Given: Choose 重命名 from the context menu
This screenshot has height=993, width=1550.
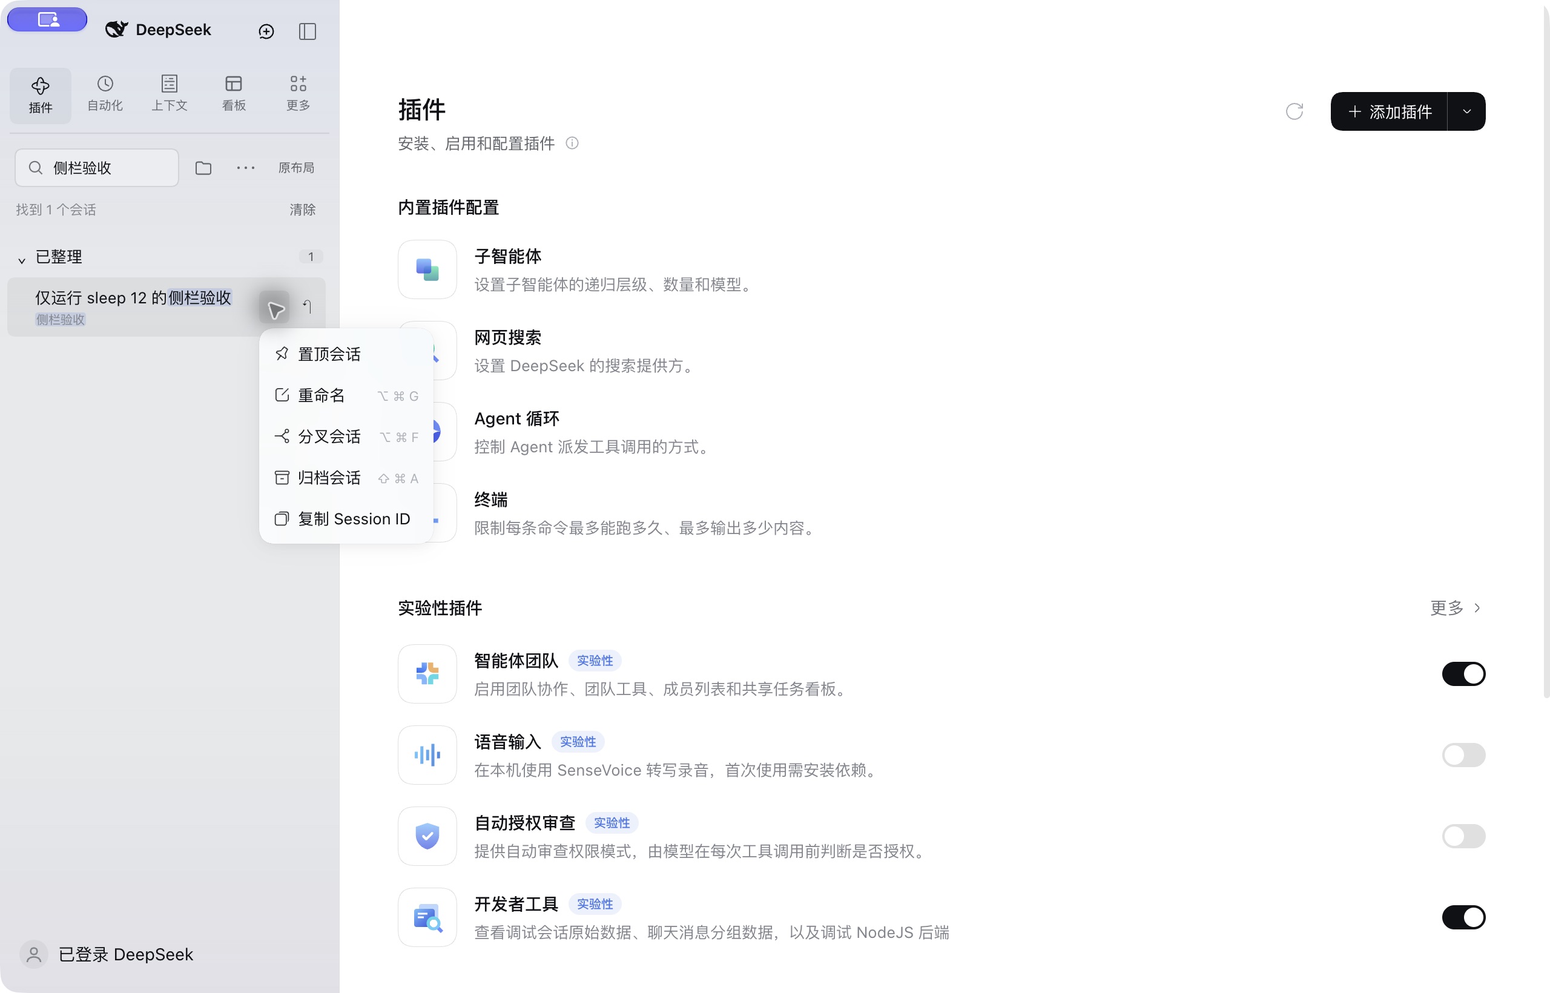Looking at the screenshot, I should (x=346, y=395).
